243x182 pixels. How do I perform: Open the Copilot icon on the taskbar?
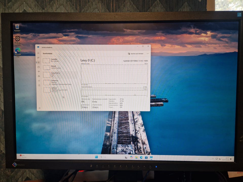(131, 157)
